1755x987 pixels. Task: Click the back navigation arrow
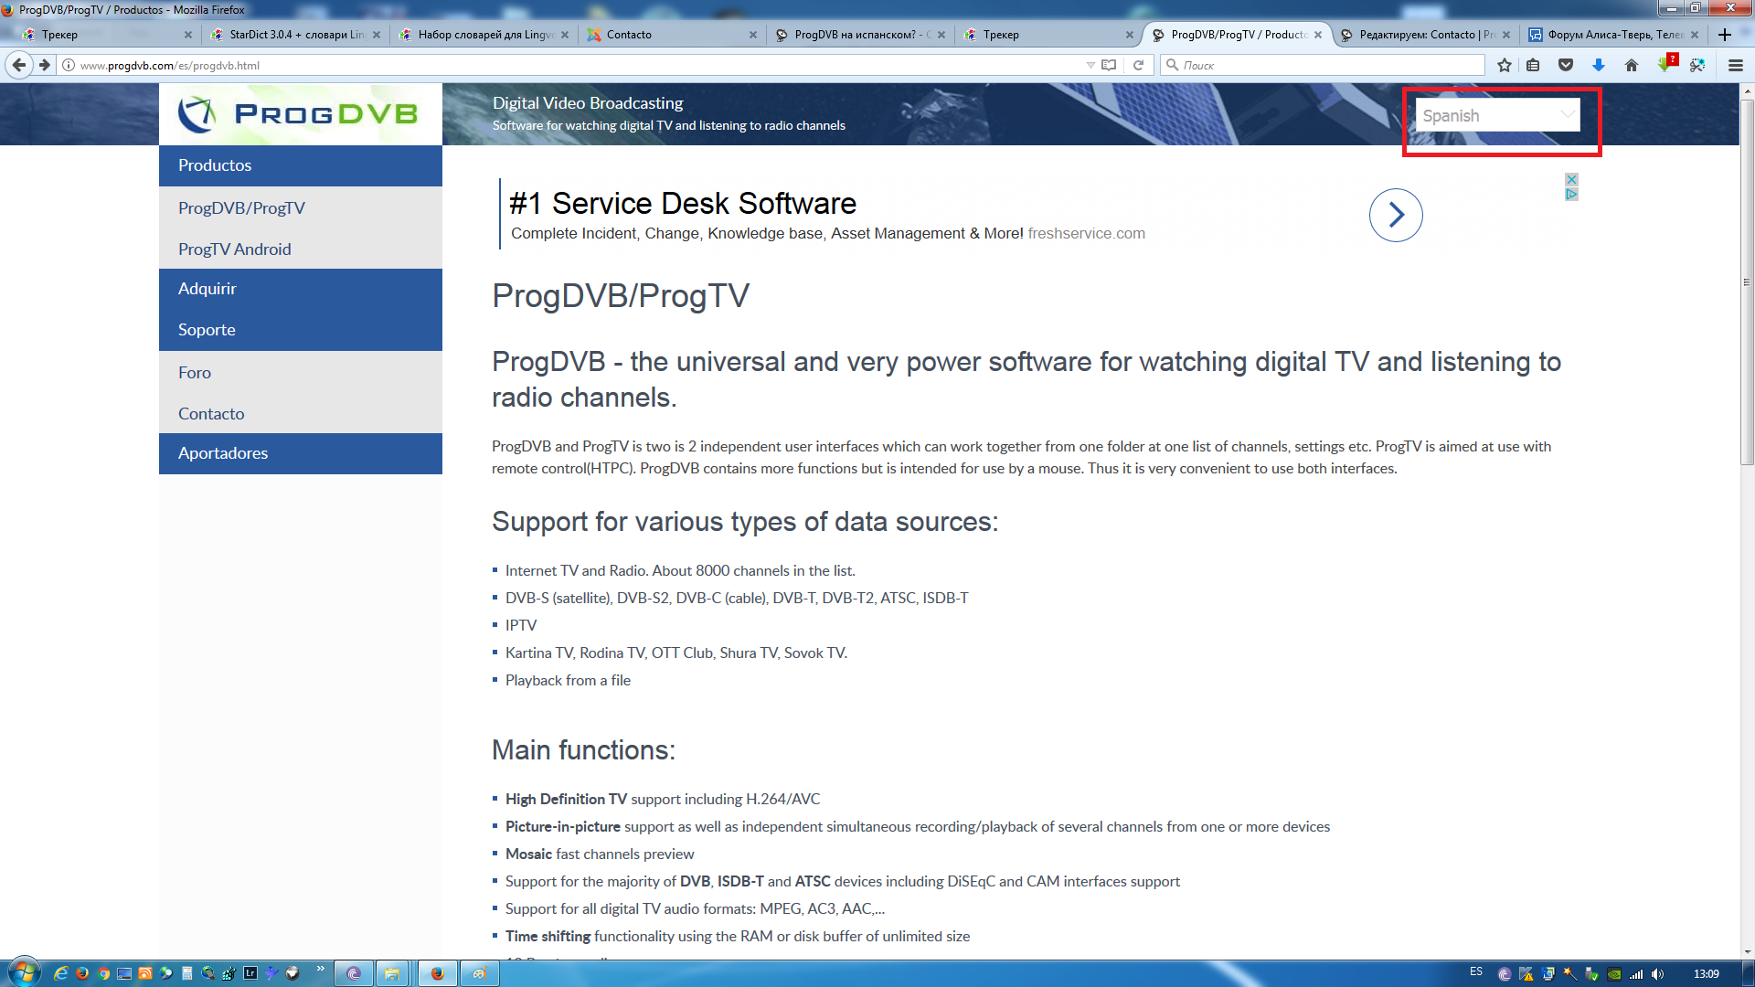[19, 65]
